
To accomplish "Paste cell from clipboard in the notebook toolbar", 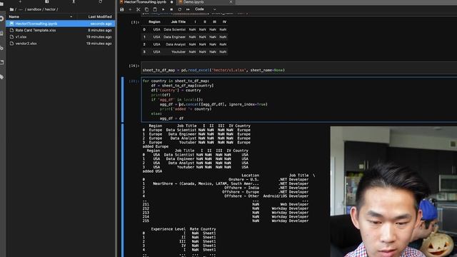I will (155, 9).
